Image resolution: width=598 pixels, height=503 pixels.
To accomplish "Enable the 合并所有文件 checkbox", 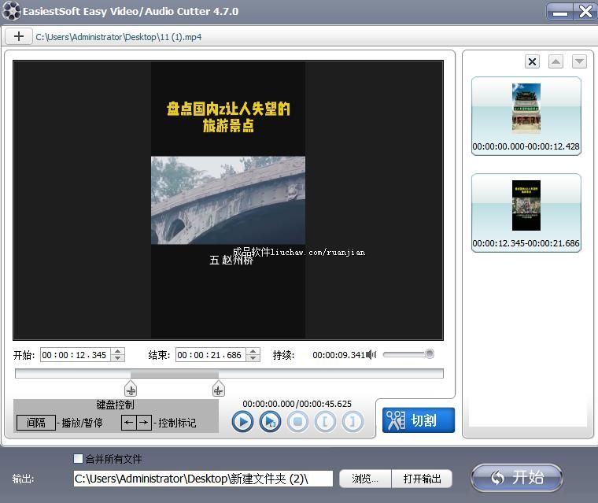I will (x=78, y=458).
